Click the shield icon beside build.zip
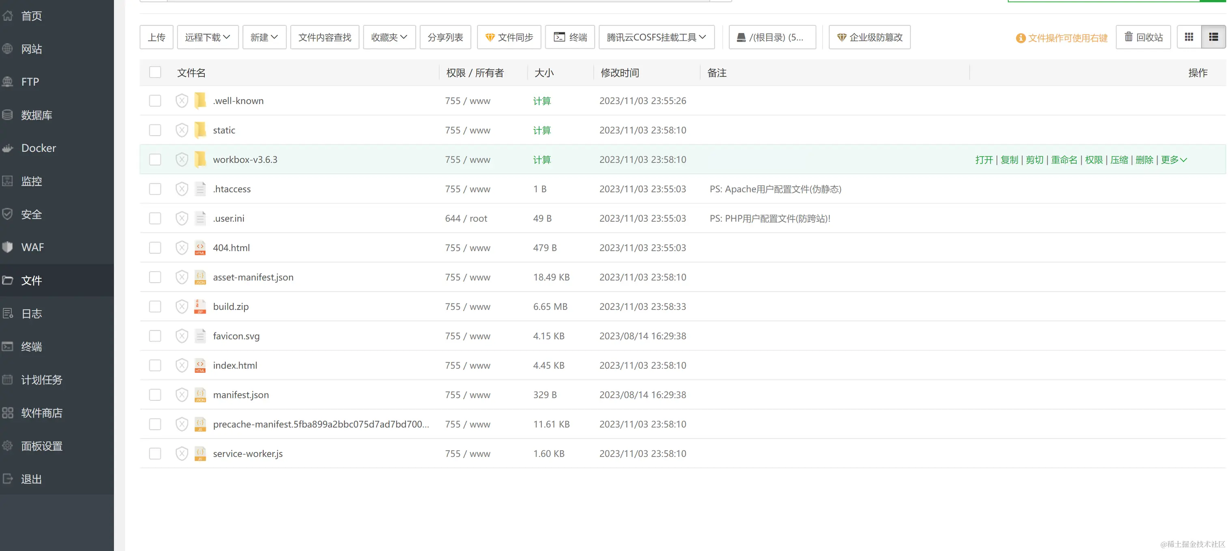 pos(182,307)
